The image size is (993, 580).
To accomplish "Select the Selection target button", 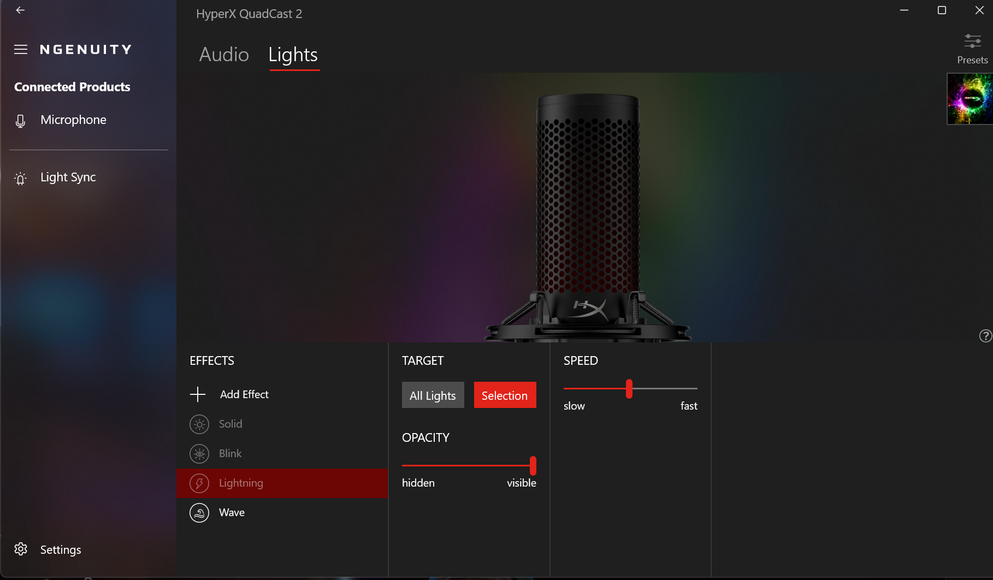I will pyautogui.click(x=505, y=395).
